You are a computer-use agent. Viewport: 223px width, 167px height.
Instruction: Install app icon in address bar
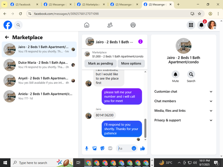(192, 14)
